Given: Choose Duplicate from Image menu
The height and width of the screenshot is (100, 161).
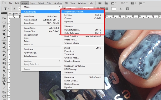Looking at the screenshot, I should pyautogui.click(x=41, y=49).
